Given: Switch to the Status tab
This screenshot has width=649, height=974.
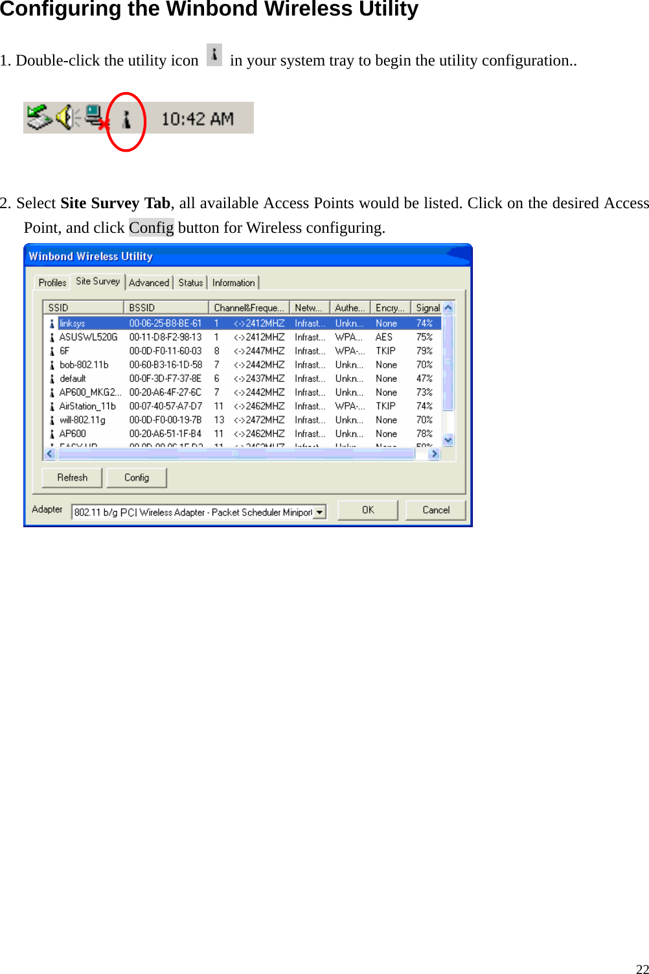Looking at the screenshot, I should 190,282.
